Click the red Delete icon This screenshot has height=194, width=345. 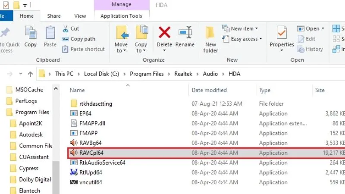click(164, 33)
